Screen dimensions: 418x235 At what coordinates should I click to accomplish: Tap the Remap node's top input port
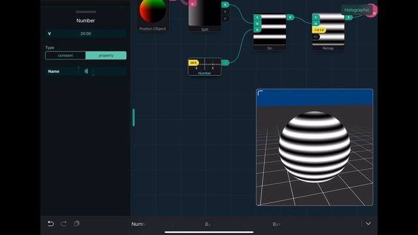[316, 18]
